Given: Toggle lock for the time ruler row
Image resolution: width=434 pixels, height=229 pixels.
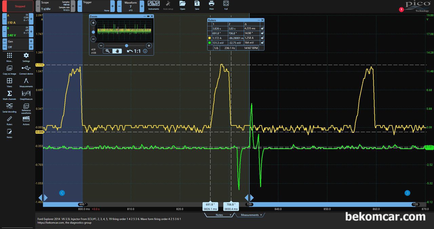Looking at the screenshot, I should click(262, 29).
